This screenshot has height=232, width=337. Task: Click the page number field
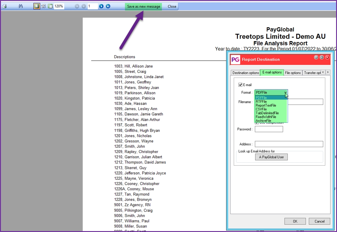click(x=93, y=6)
